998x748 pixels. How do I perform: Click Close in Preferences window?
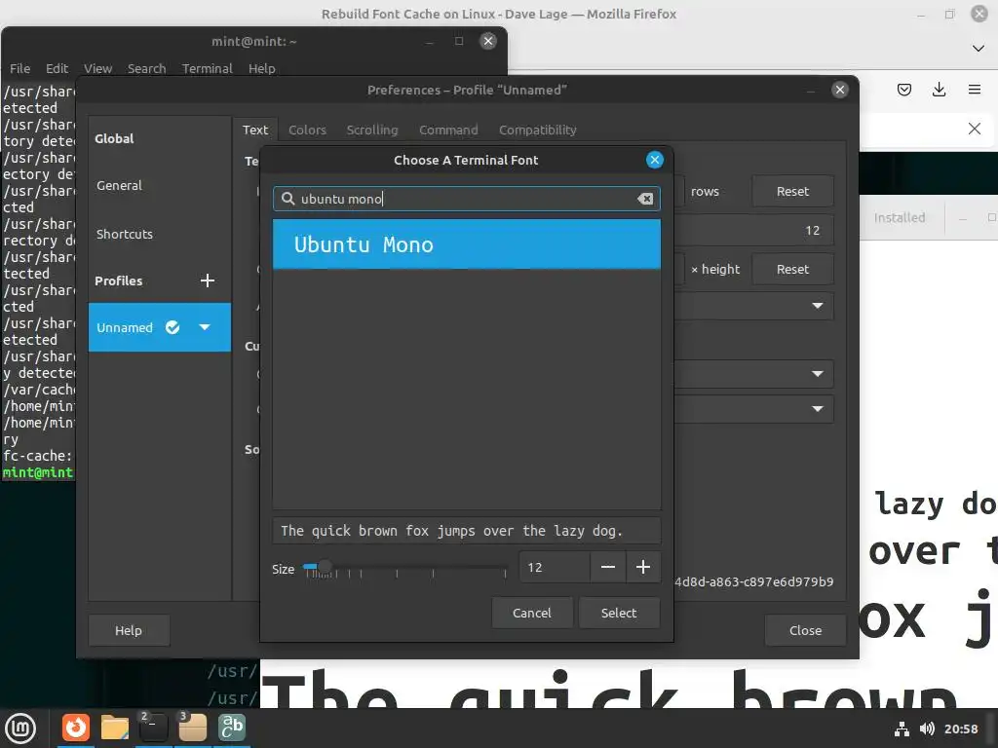[x=805, y=630]
